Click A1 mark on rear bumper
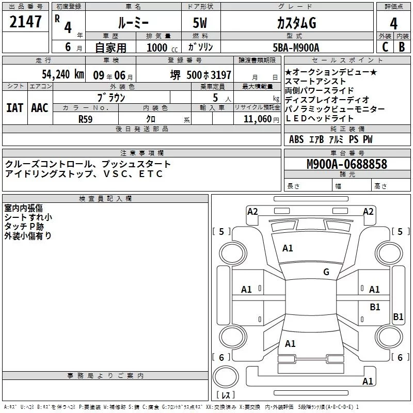The height and width of the screenshot is (413, 413). 368,382
